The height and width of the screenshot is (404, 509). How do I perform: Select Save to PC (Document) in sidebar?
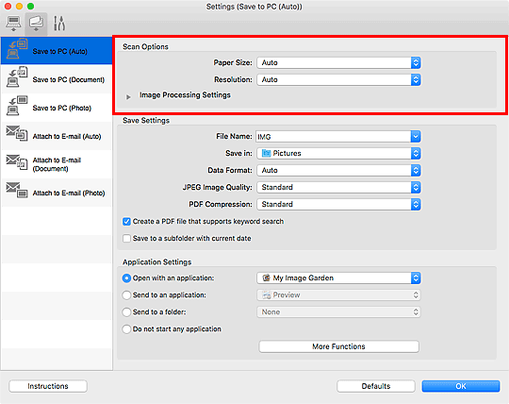(x=57, y=79)
